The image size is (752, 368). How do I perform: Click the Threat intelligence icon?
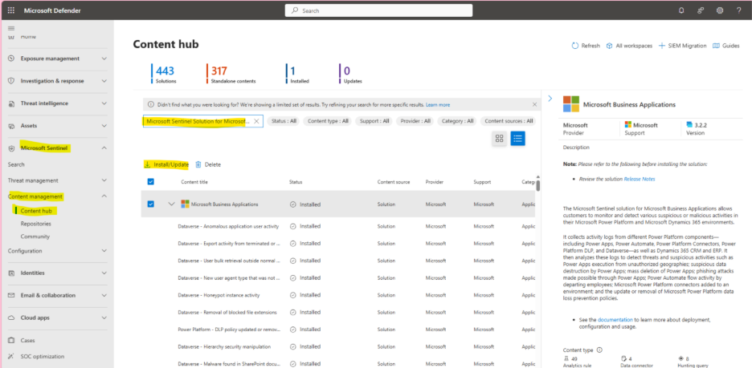(x=11, y=103)
